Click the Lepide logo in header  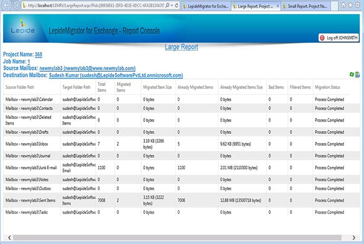22,27
